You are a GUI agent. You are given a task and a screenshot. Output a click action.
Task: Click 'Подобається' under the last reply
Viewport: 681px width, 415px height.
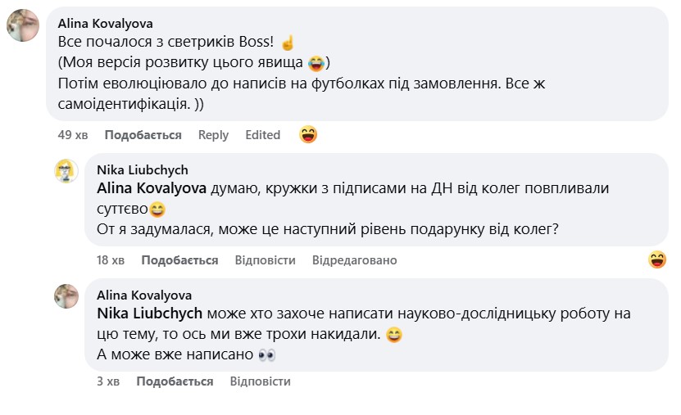tap(175, 381)
